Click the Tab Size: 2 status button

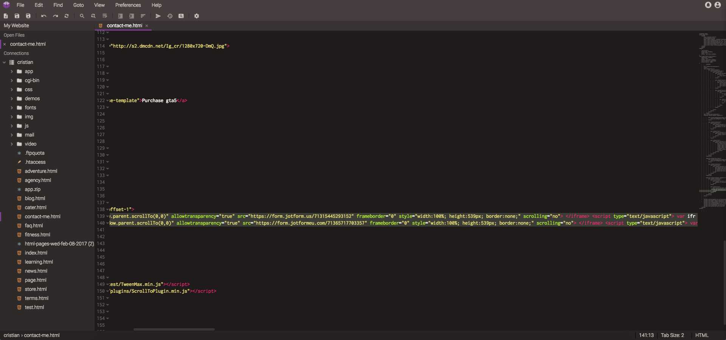tap(672, 335)
